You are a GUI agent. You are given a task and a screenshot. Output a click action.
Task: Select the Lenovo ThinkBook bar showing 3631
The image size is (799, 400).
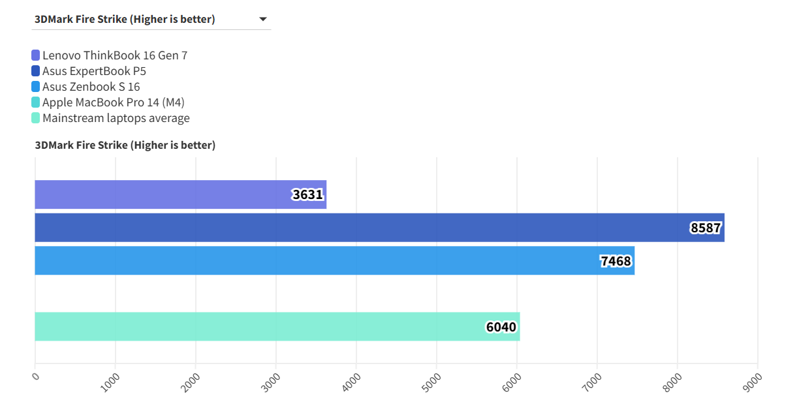tap(163, 194)
